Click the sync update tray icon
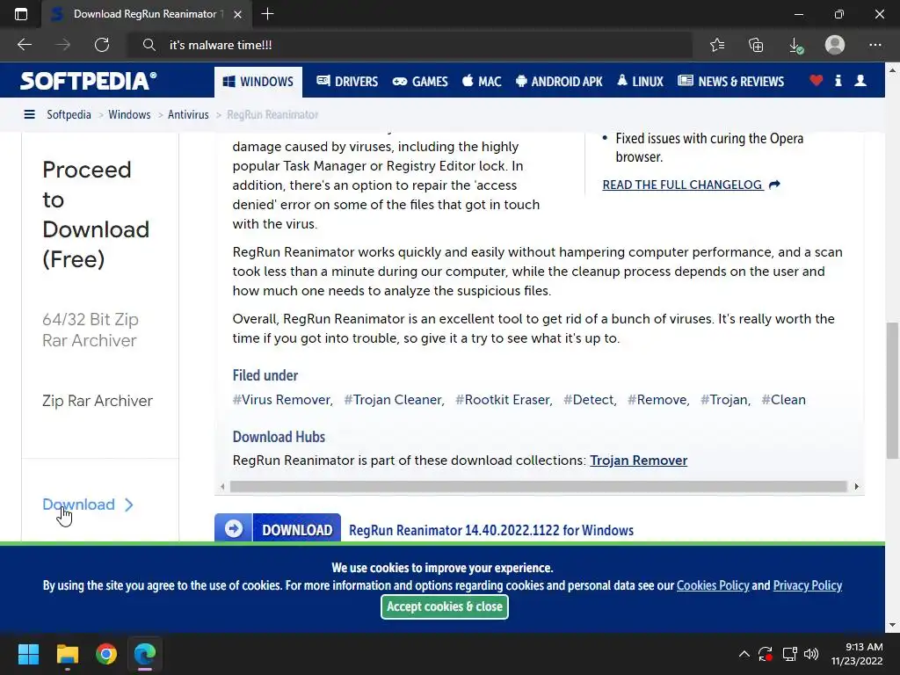900x675 pixels. pos(766,654)
